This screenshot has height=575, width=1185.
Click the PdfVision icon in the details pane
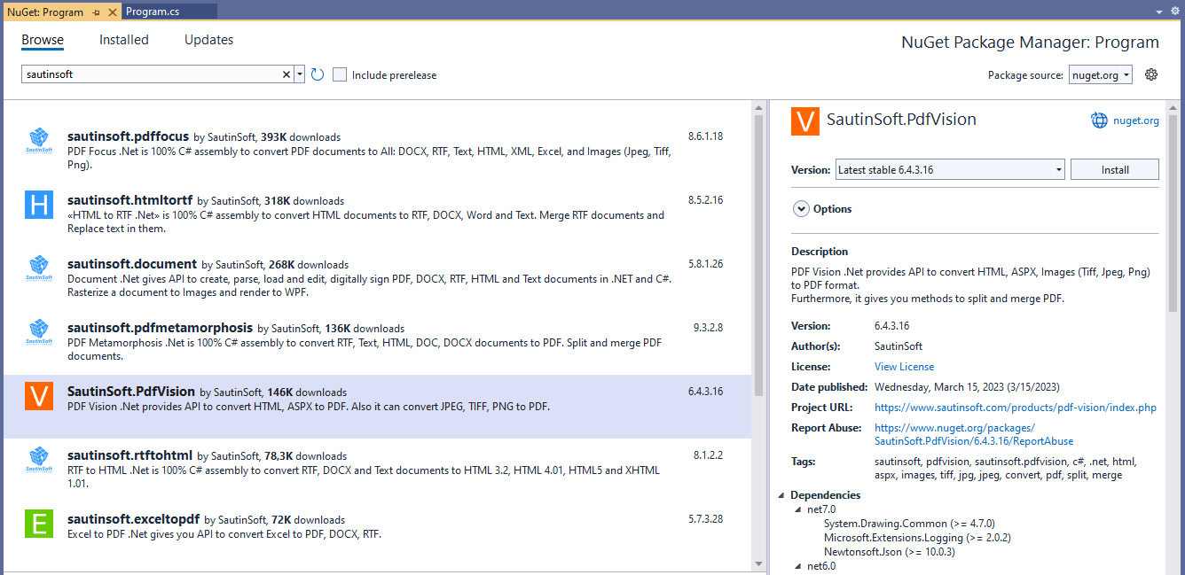point(804,122)
